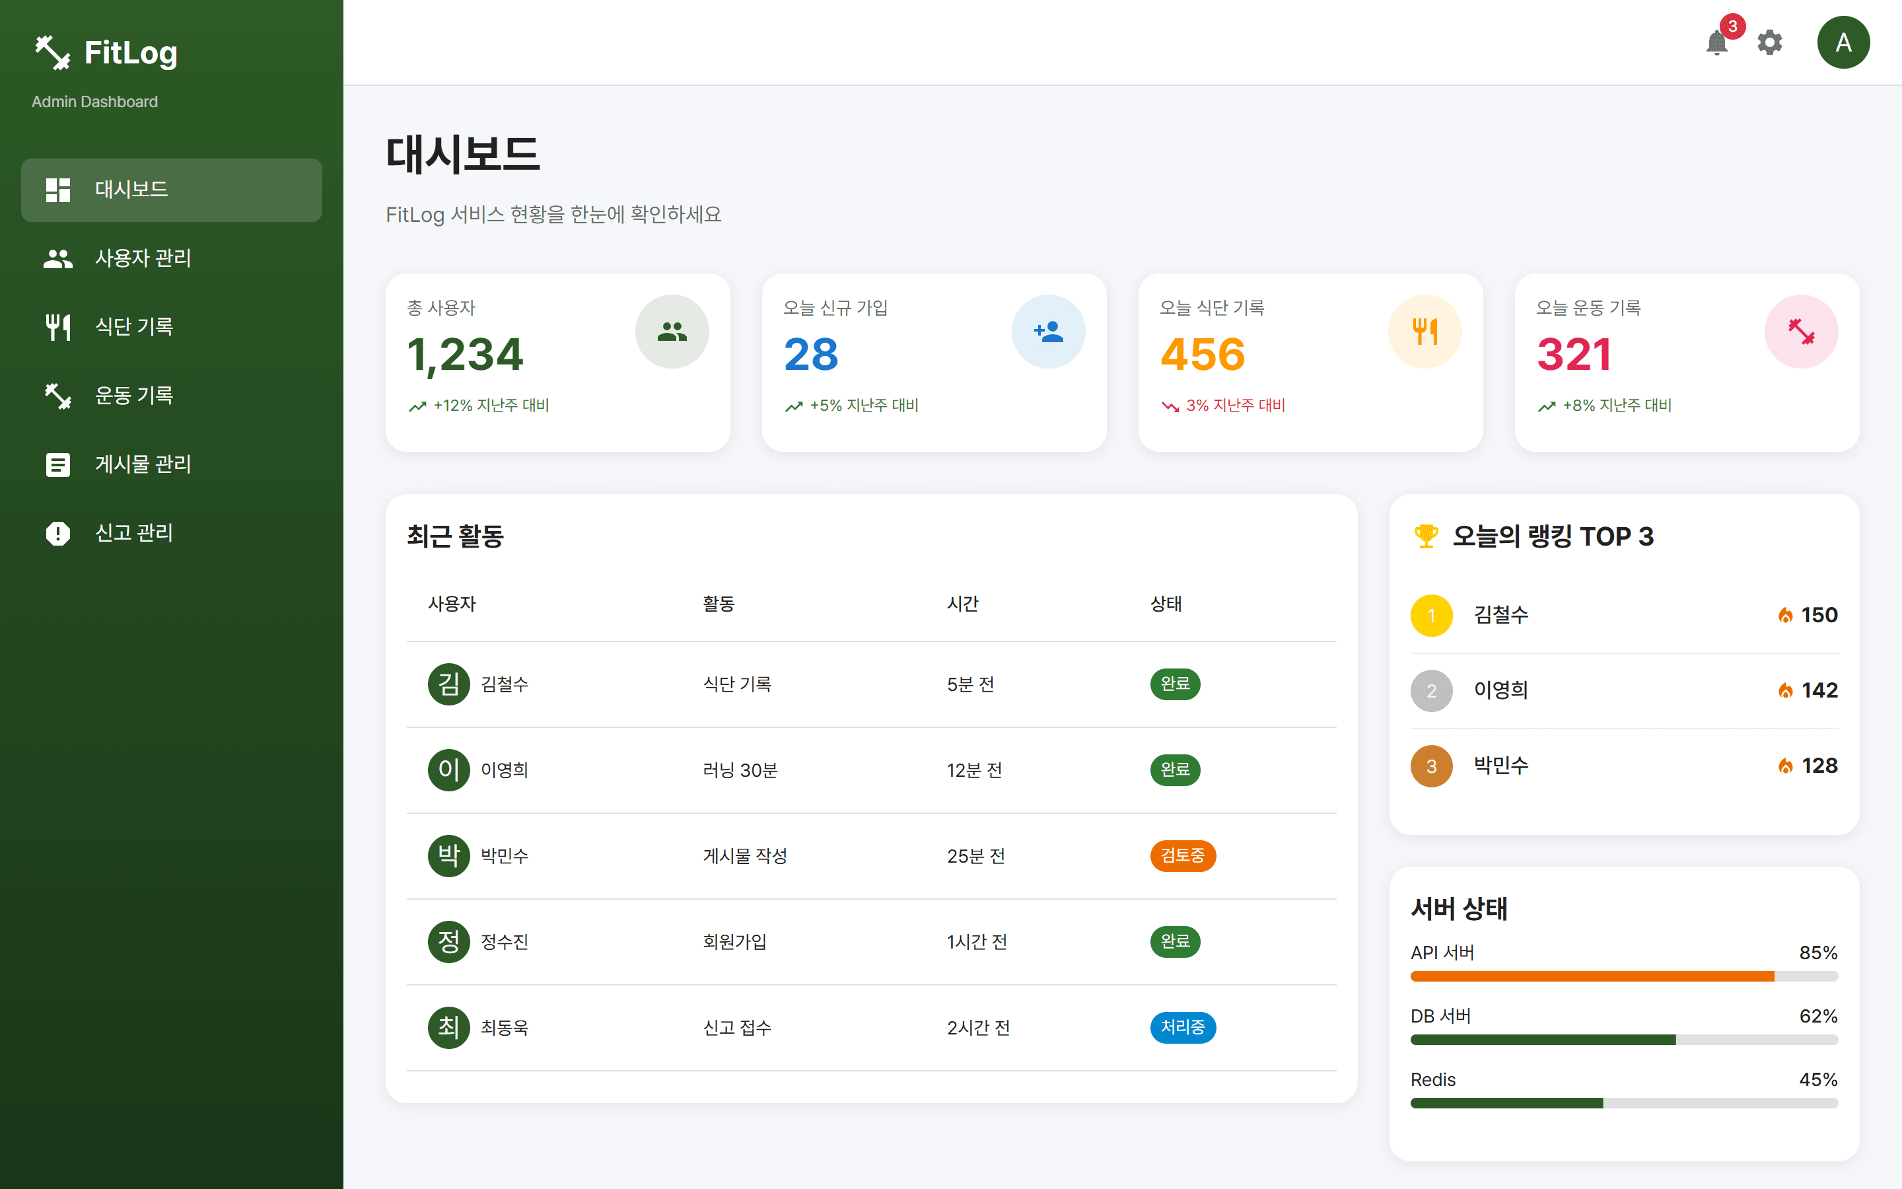This screenshot has height=1189, width=1902.
Task: Select the 대시보드 grid icon in sidebar
Action: 57,190
